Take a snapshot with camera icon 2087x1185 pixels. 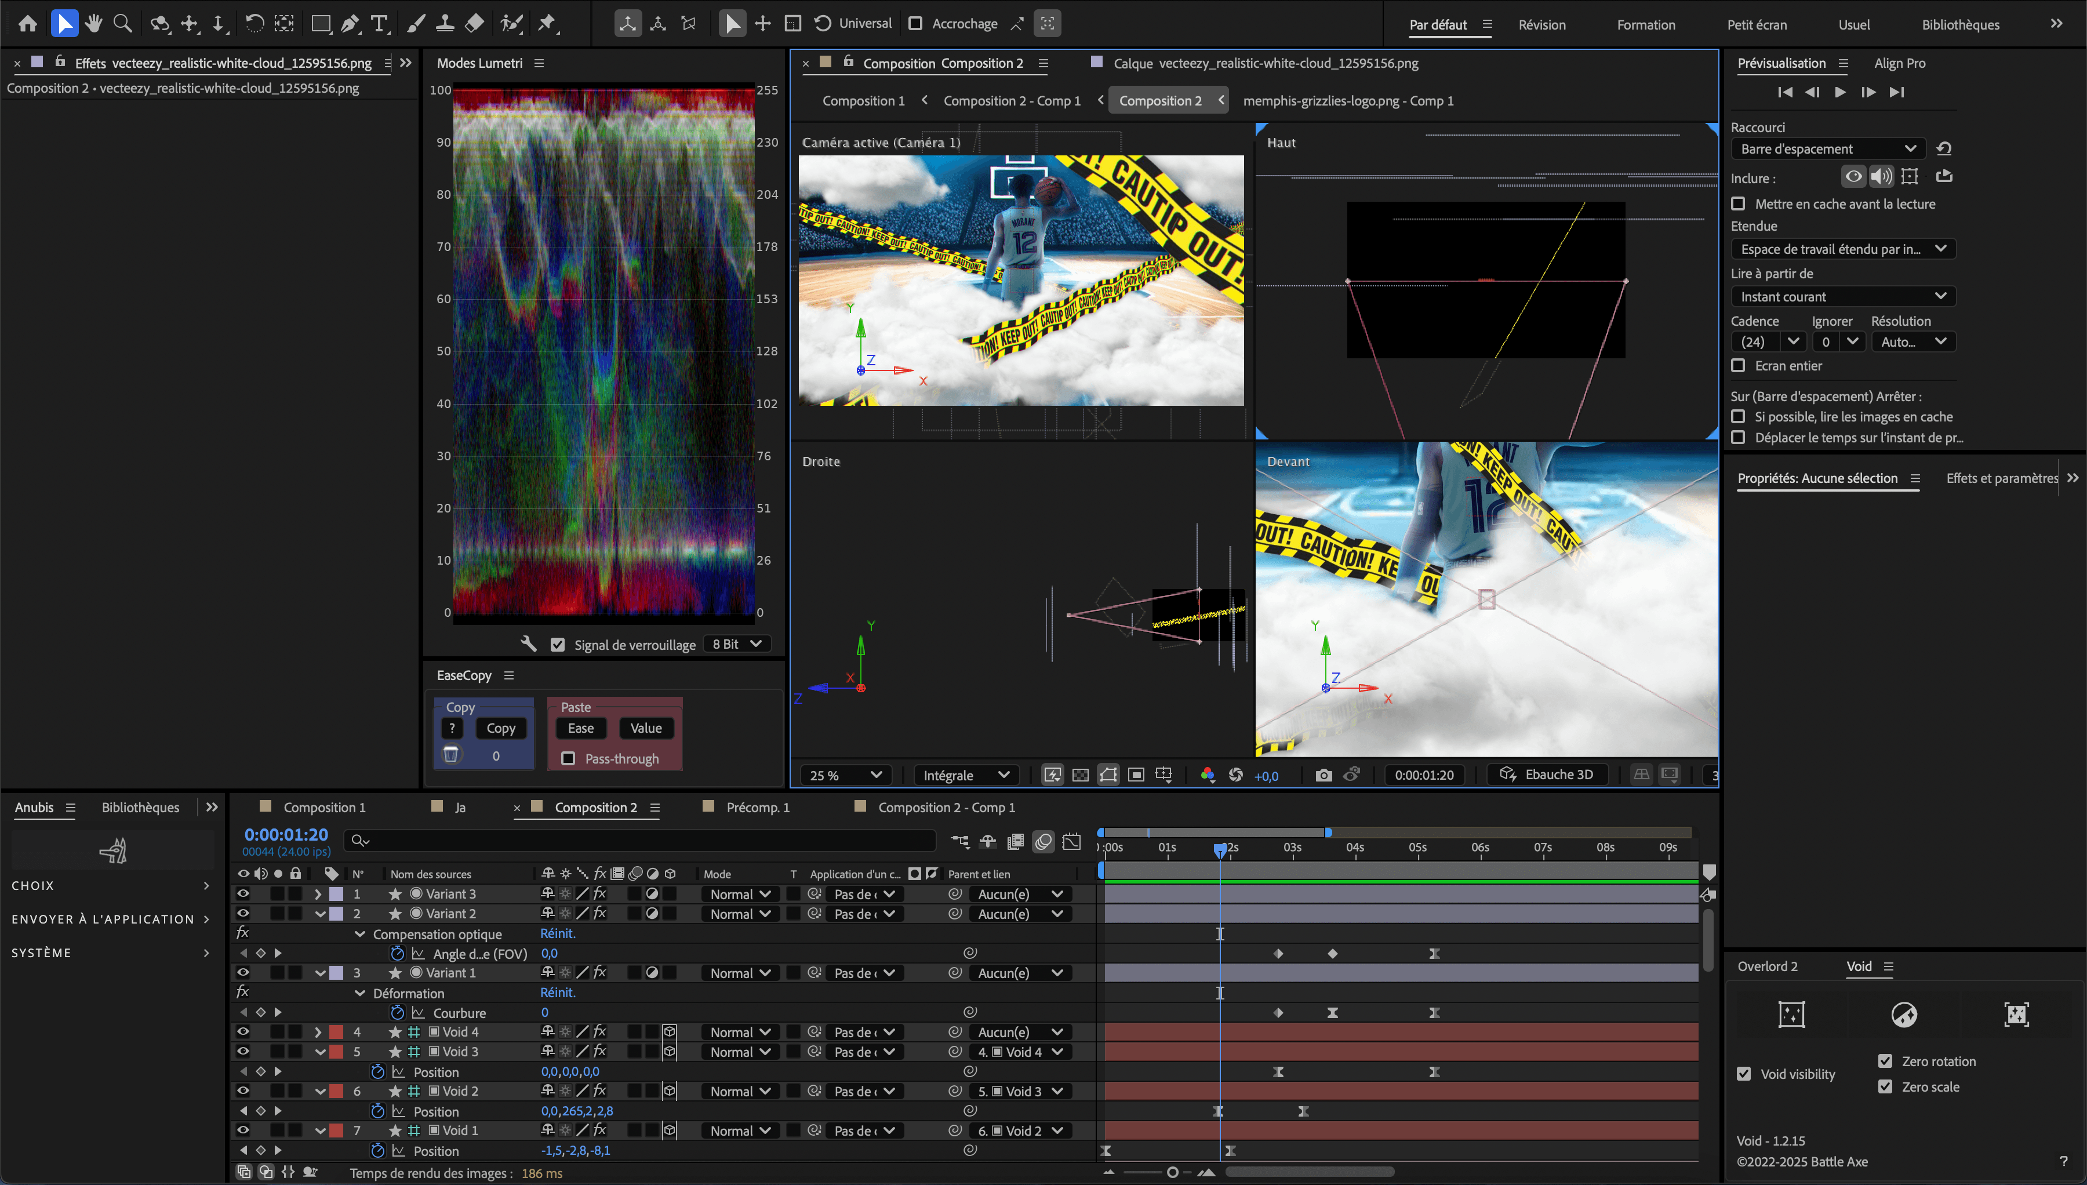(x=1324, y=775)
